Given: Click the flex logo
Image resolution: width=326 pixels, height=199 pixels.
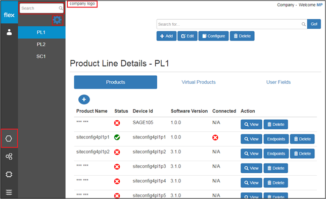Looking at the screenshot, I should click(x=9, y=15).
